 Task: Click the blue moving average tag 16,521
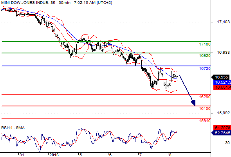pyautogui.click(x=222, y=82)
